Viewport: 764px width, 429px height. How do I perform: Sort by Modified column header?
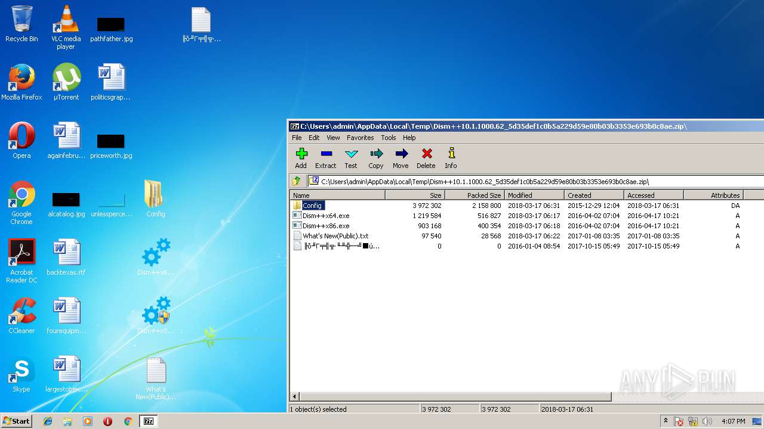click(x=535, y=195)
